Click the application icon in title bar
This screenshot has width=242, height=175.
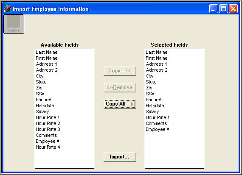click(8, 8)
